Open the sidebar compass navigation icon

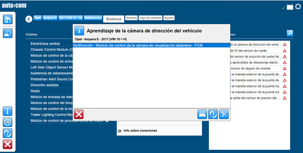tap(8, 122)
